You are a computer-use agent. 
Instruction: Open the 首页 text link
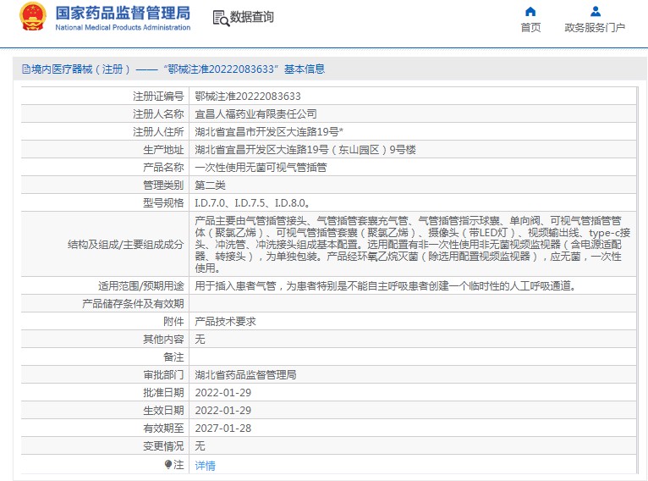coord(530,27)
